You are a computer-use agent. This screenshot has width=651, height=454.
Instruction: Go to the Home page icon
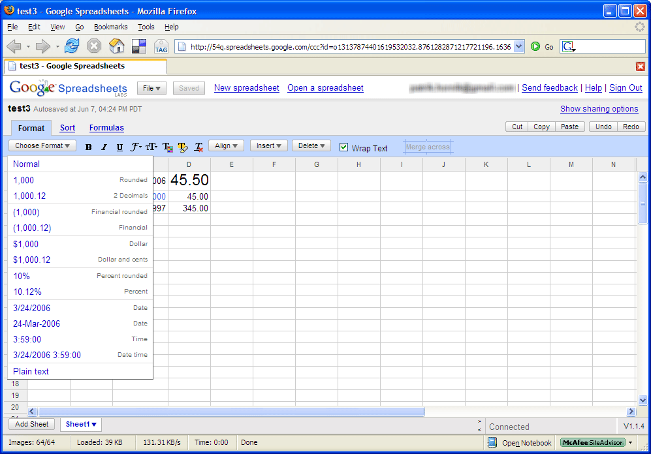pyautogui.click(x=117, y=46)
